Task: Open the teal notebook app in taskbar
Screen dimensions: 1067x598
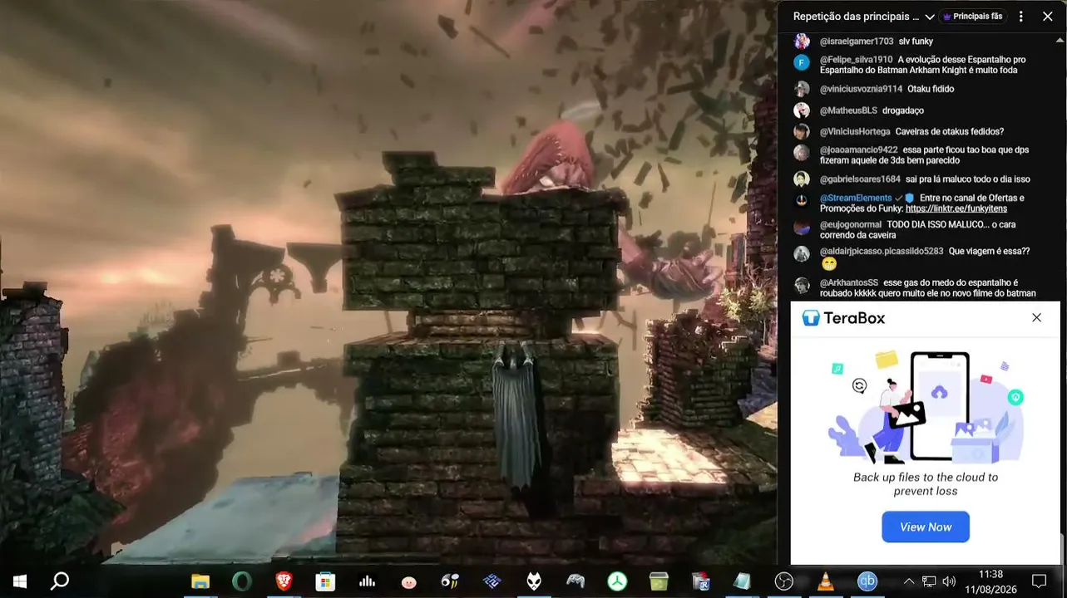Action: tap(742, 581)
